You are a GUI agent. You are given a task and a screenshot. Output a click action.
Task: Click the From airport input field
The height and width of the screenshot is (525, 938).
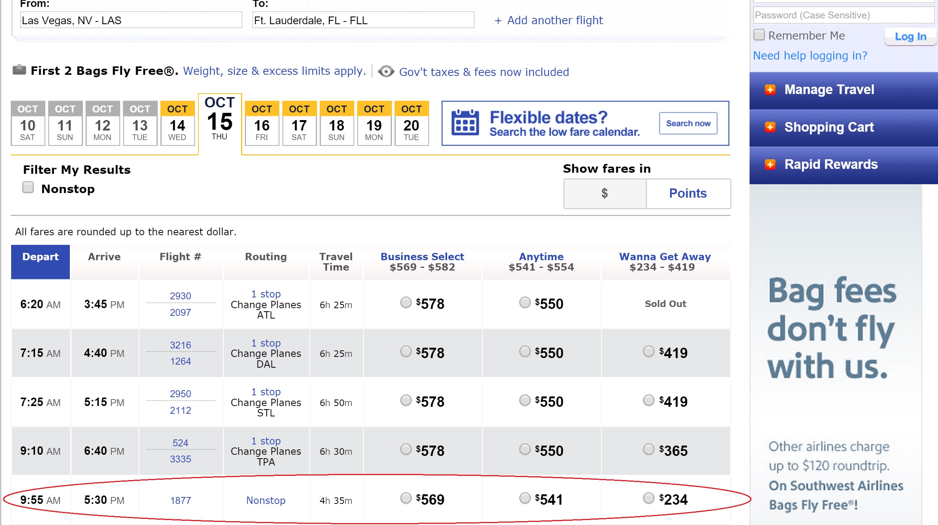pos(131,20)
